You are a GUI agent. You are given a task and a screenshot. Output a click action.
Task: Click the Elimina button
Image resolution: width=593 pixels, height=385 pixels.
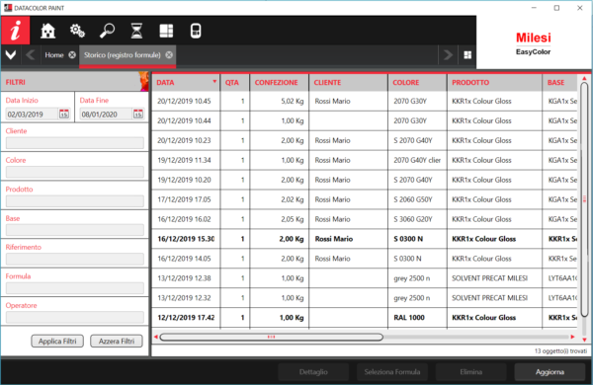click(470, 372)
